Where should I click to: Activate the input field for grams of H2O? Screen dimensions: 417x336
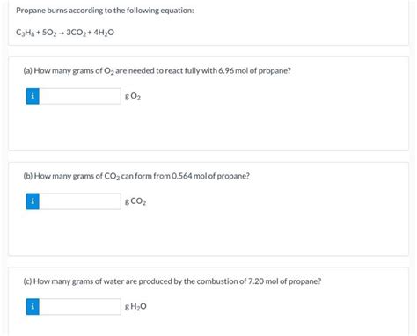[x=80, y=307]
